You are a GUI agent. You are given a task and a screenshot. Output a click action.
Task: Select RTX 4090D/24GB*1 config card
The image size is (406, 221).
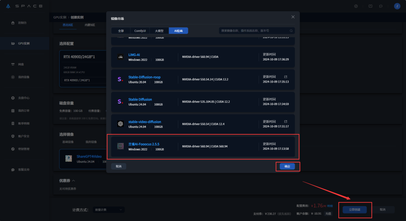pyautogui.click(x=83, y=69)
